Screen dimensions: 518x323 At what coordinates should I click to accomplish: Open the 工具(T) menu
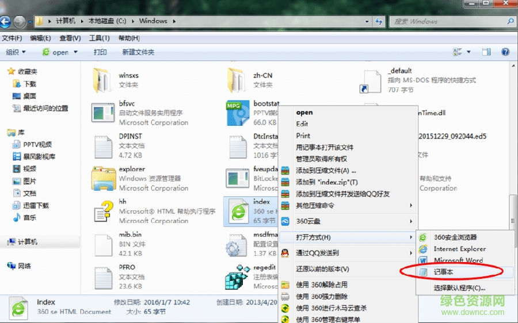(99, 38)
